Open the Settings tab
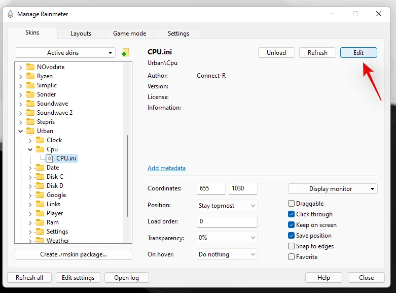396x293 pixels. 178,34
